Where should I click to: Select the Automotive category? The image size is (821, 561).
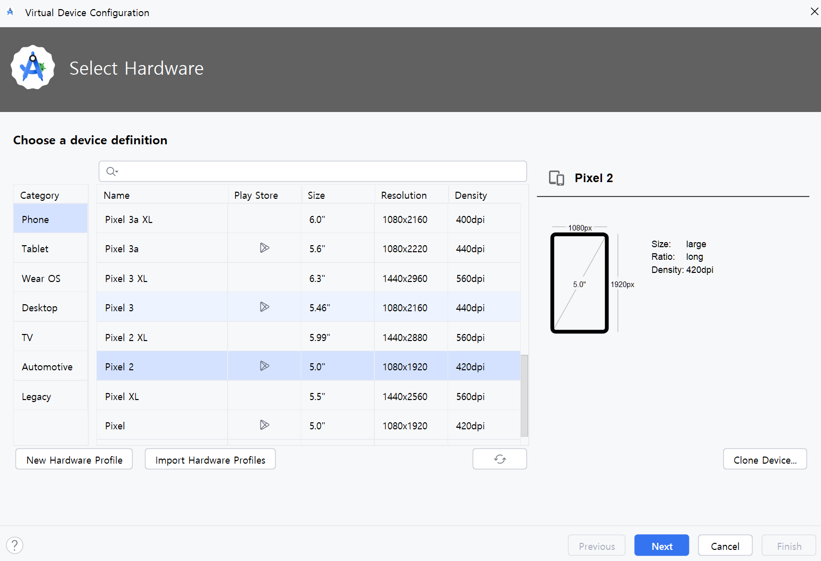coord(50,367)
